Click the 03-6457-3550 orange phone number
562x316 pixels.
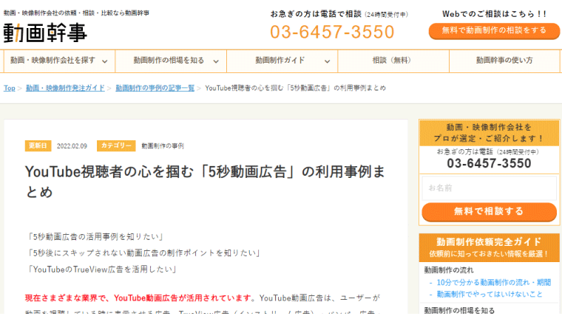(x=332, y=32)
